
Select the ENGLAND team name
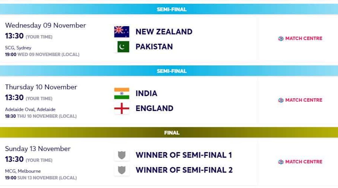tap(155, 108)
